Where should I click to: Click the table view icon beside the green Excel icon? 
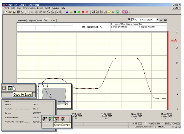click(x=113, y=12)
